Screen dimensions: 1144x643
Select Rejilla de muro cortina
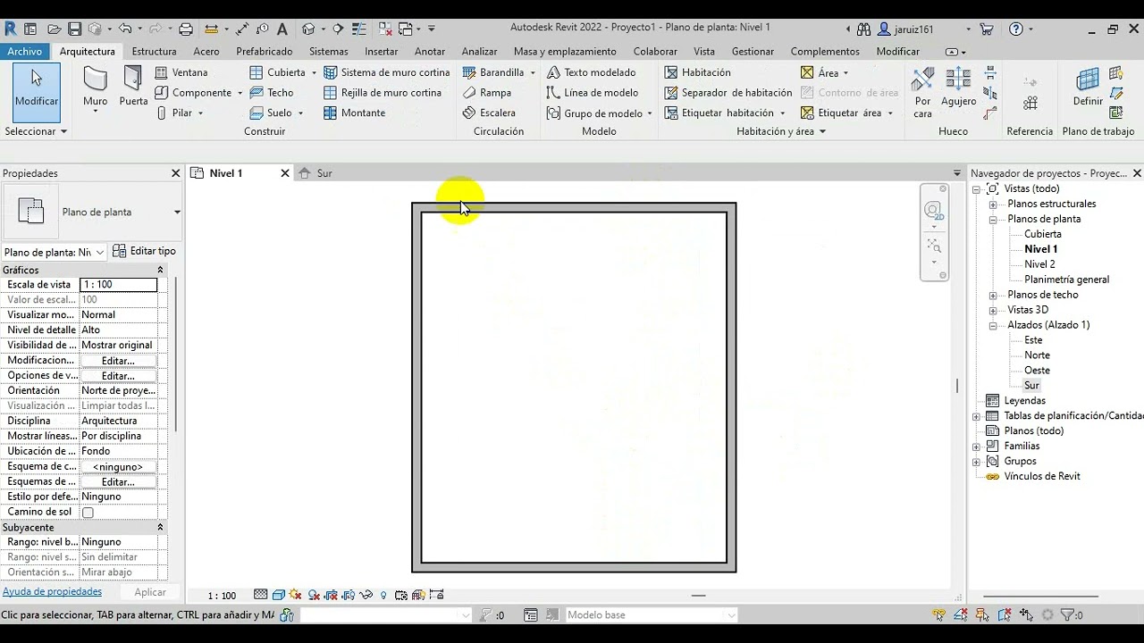point(383,93)
